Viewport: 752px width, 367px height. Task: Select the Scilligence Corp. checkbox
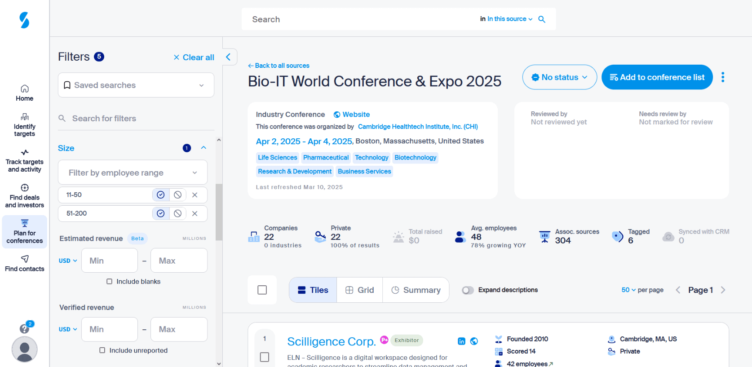265,357
